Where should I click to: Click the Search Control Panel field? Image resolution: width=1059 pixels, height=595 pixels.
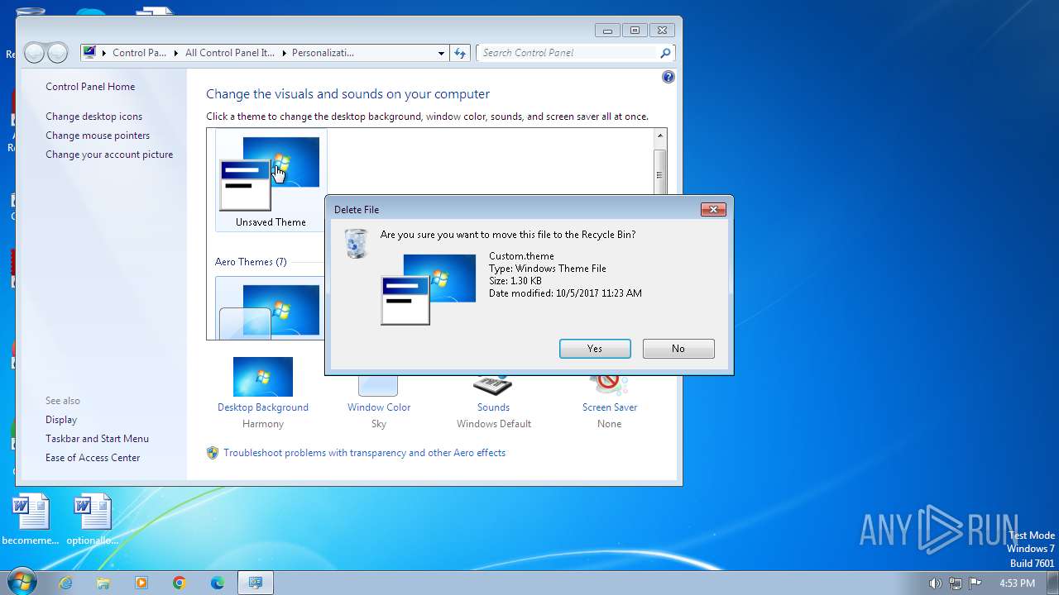pos(569,53)
